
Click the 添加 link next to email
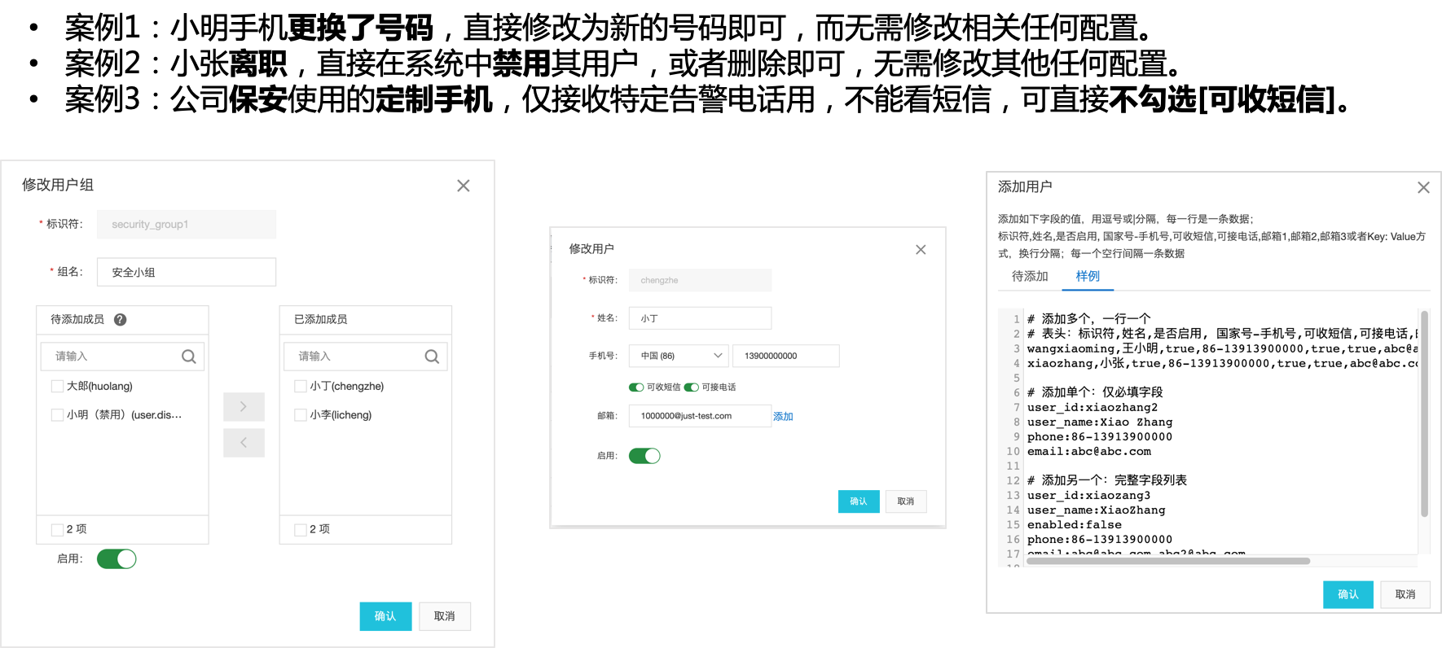pos(783,416)
